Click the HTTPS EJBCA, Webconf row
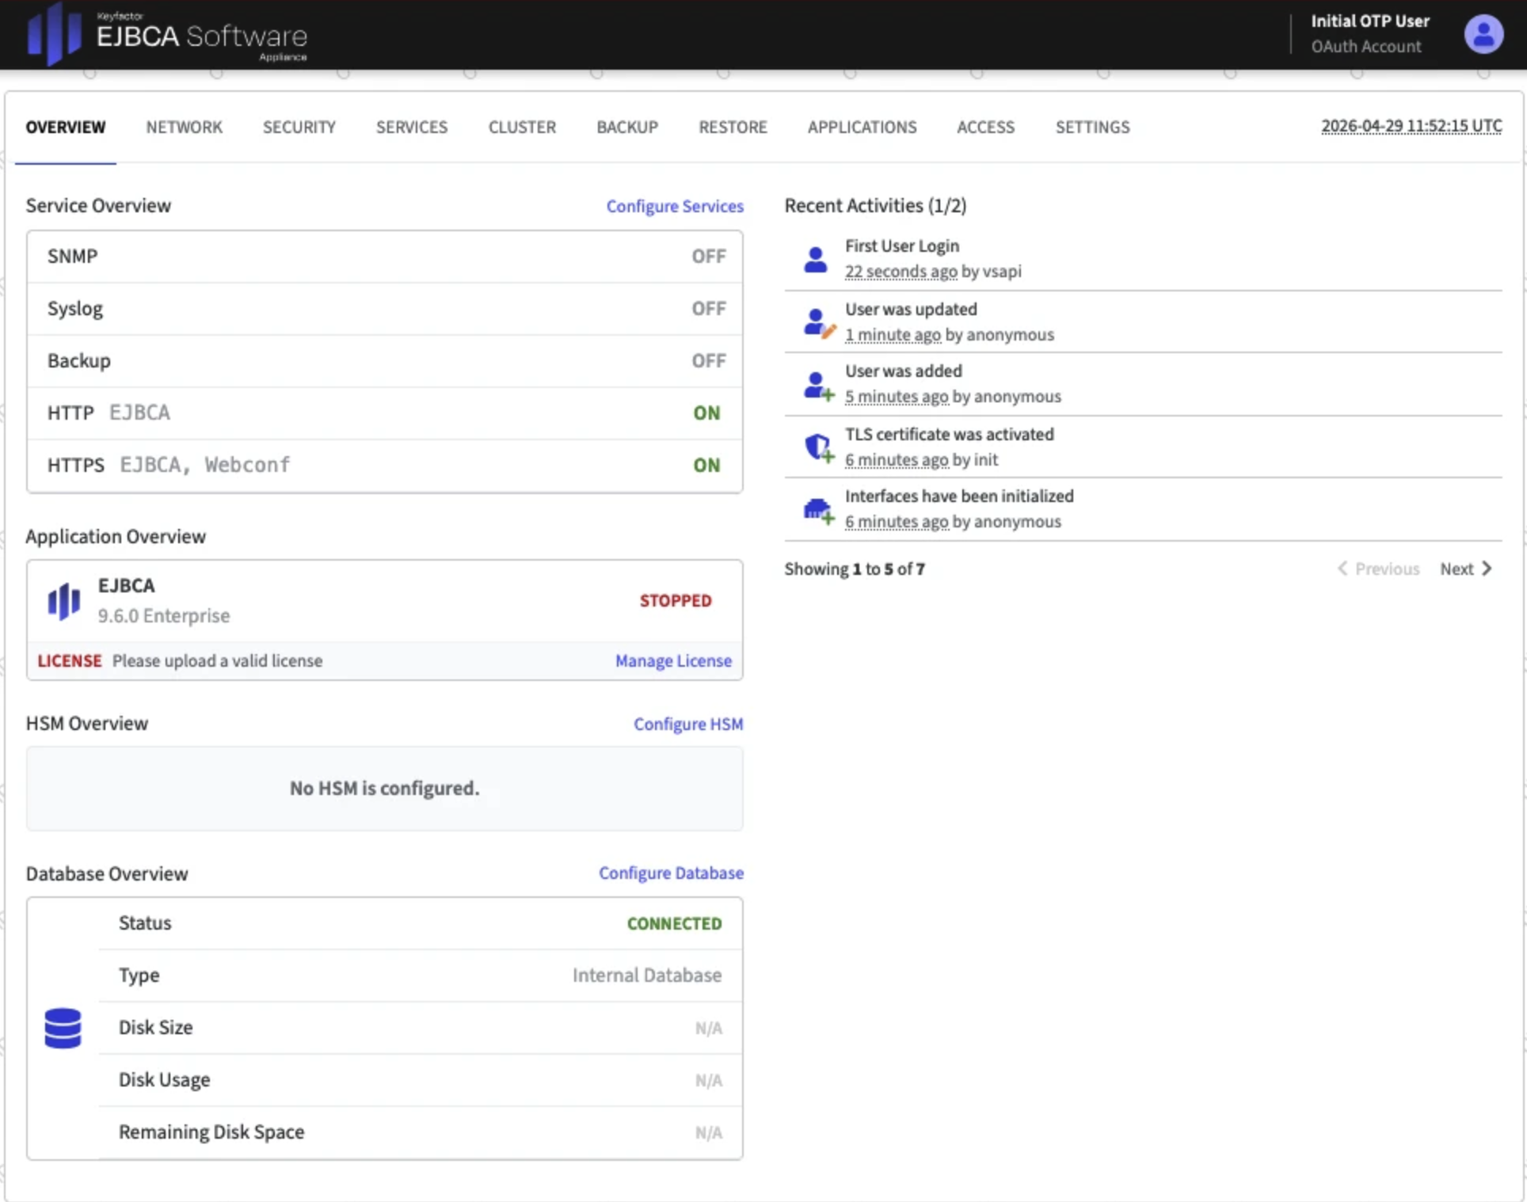 (385, 466)
